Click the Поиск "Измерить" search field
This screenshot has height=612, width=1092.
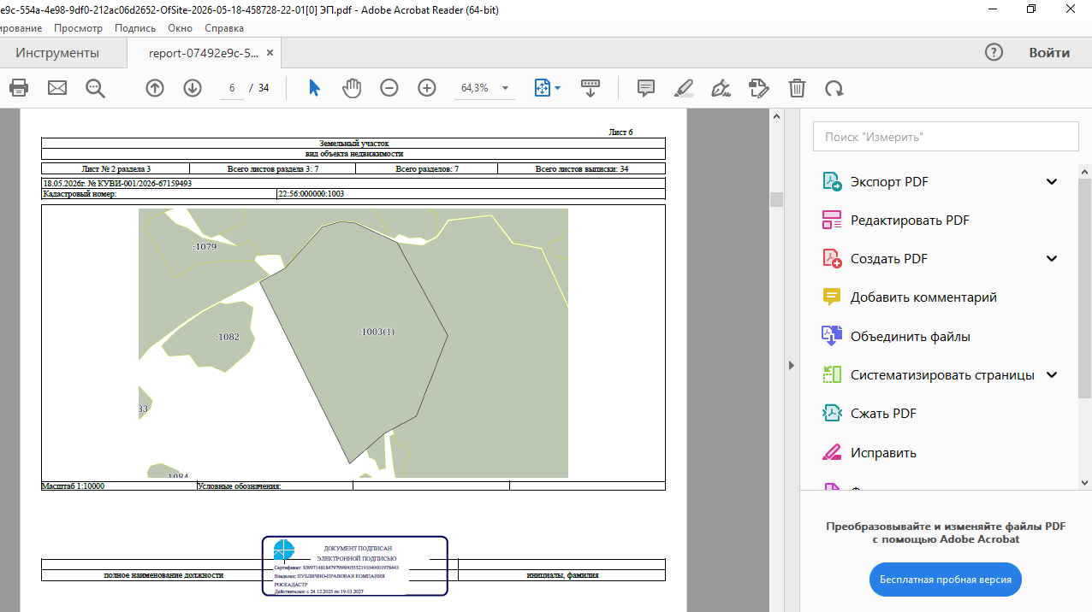tap(946, 137)
